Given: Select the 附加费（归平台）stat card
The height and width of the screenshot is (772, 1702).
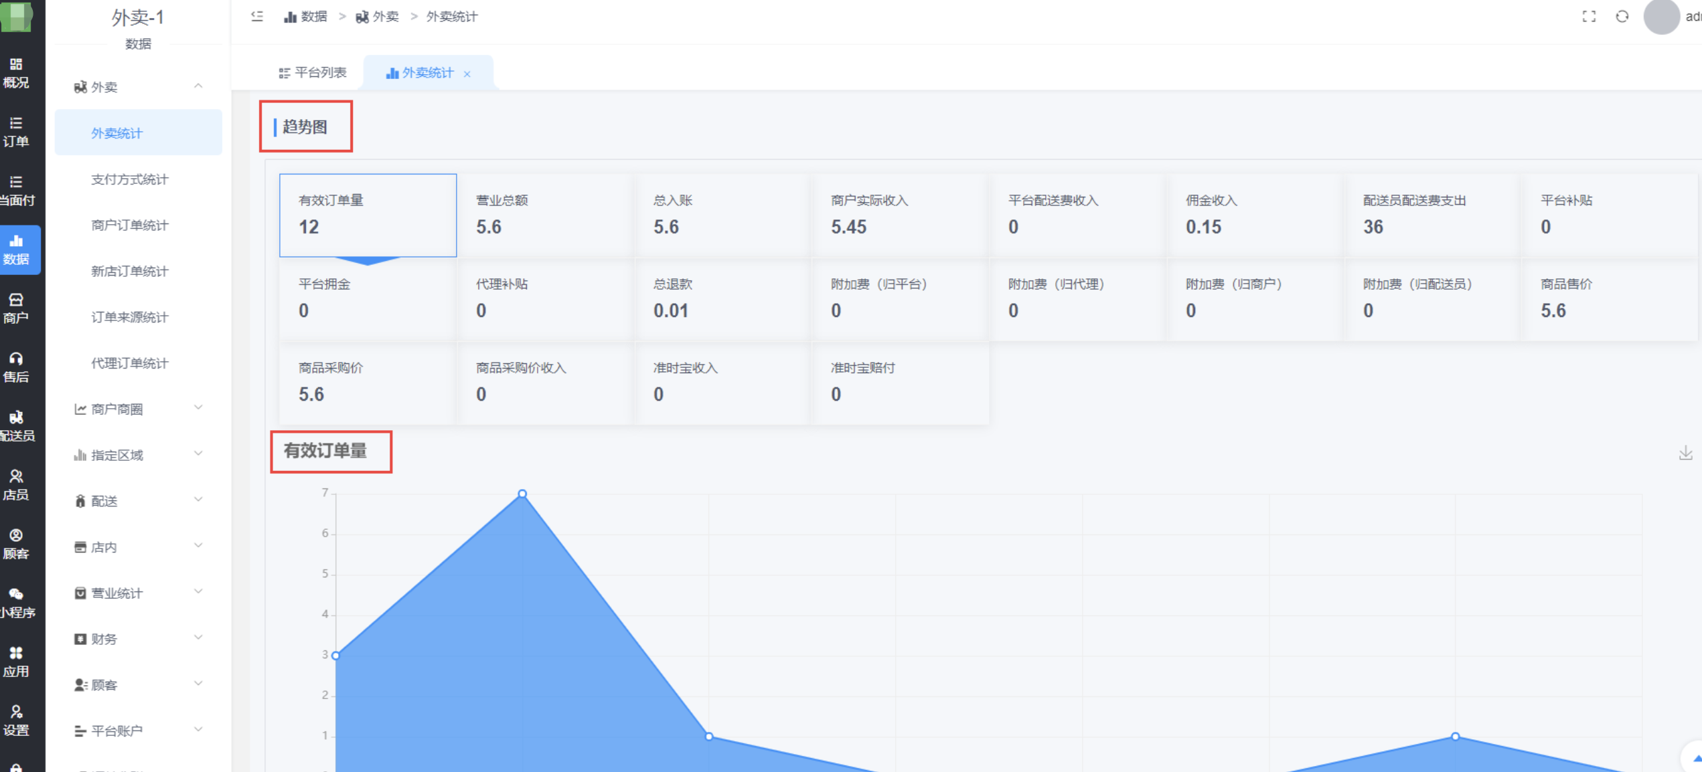Looking at the screenshot, I should tap(900, 299).
